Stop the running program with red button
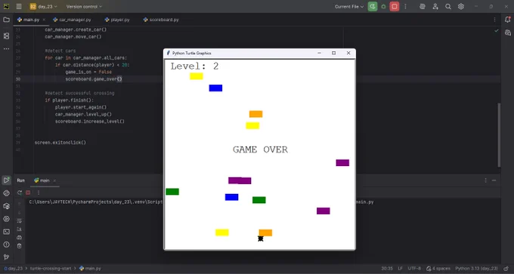Viewport: 514px width, 274px height. click(x=395, y=7)
